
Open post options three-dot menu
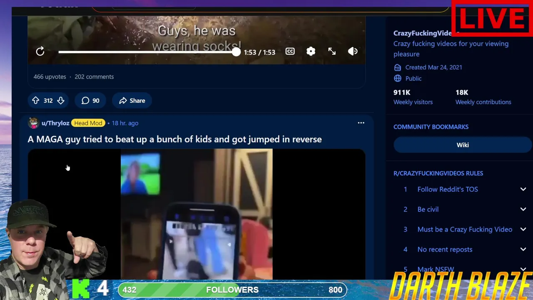pyautogui.click(x=361, y=123)
